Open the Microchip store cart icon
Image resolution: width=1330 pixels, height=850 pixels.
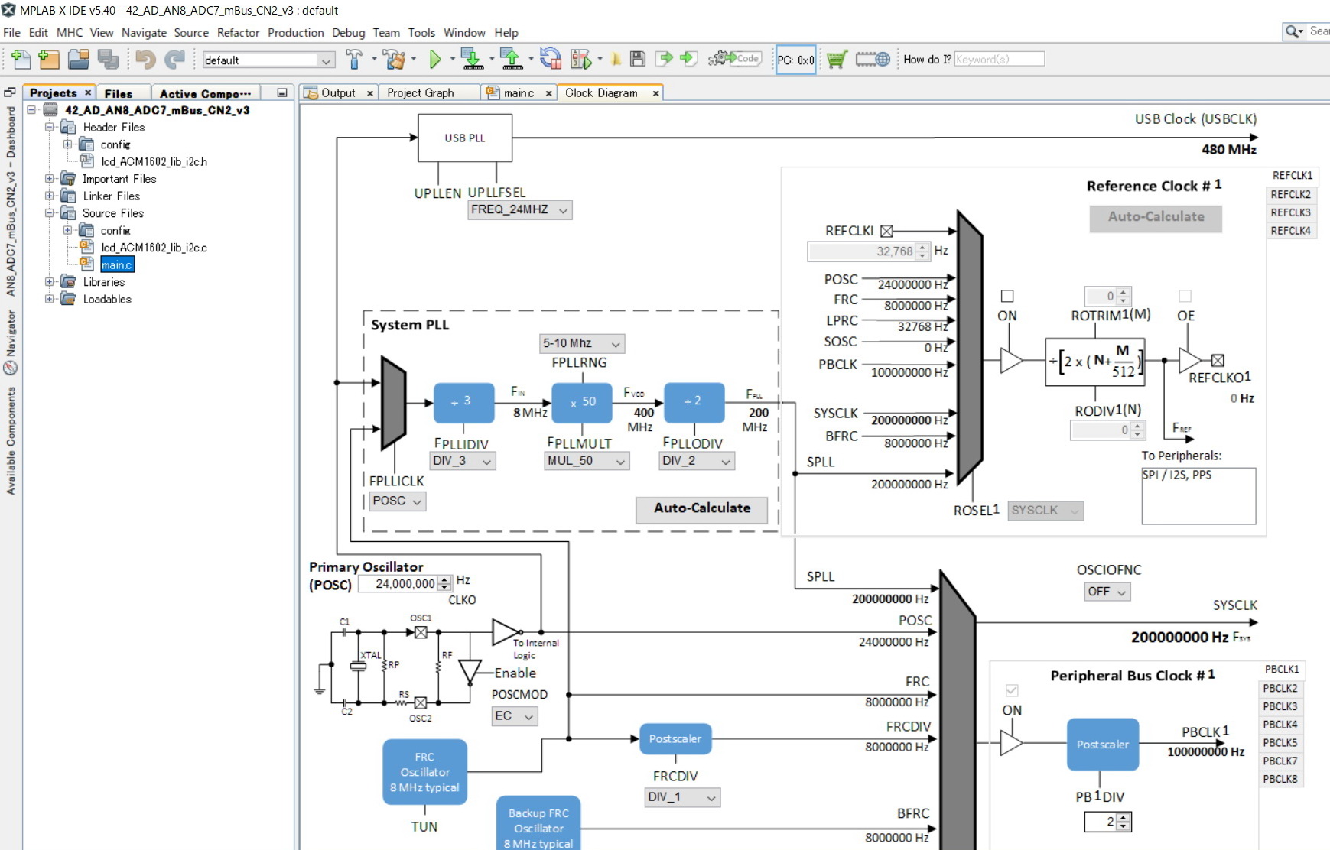coord(837,59)
